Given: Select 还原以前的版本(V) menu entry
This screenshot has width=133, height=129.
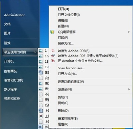Looking at the screenshot, I should (71, 82).
